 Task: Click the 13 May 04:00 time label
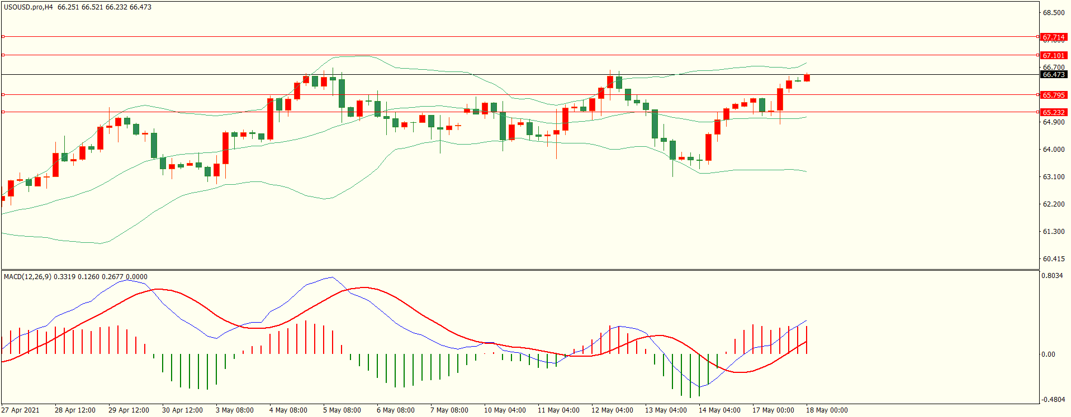click(x=666, y=410)
